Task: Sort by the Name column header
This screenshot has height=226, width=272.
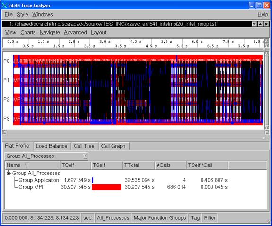Action: [32, 165]
